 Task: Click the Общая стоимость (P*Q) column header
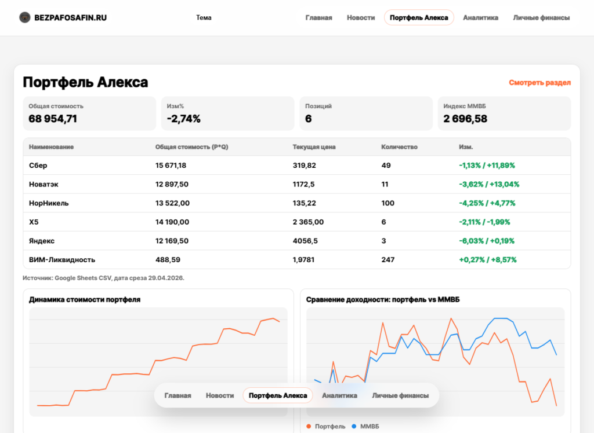191,146
